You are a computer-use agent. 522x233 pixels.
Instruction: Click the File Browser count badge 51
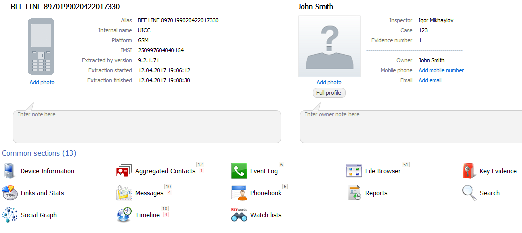(x=406, y=164)
